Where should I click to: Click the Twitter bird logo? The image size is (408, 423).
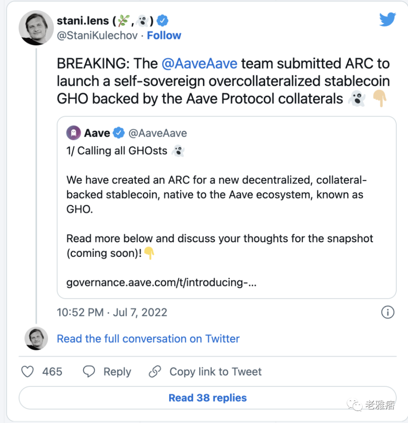click(x=387, y=19)
